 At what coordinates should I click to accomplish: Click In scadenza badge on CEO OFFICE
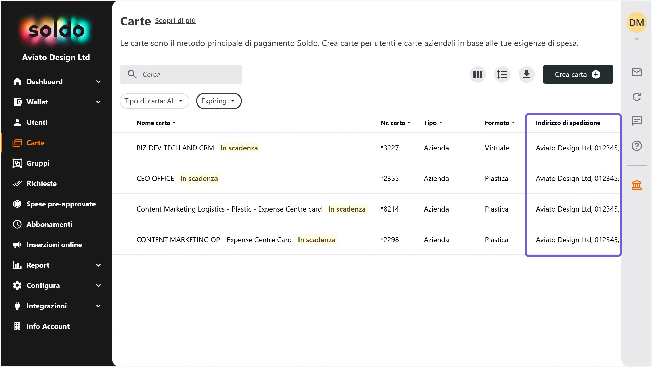pos(199,178)
